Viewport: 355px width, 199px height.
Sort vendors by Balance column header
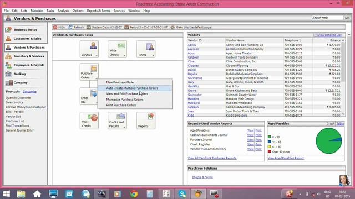[327, 40]
